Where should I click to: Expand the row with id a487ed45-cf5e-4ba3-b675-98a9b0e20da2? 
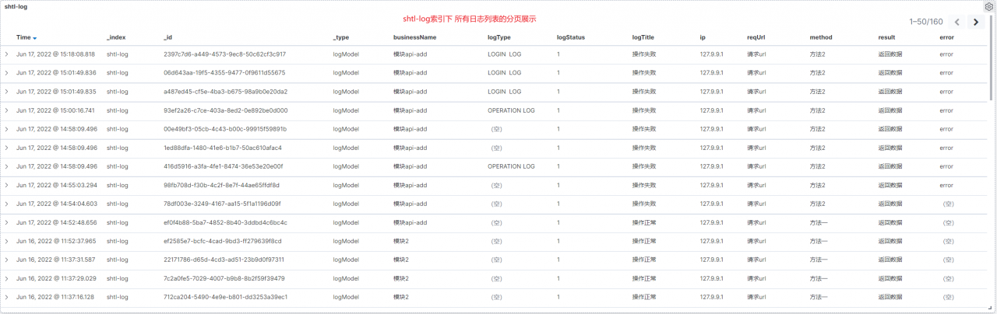click(x=7, y=92)
